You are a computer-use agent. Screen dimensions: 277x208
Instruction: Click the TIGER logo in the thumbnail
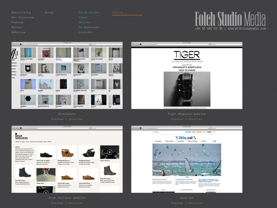tap(187, 55)
